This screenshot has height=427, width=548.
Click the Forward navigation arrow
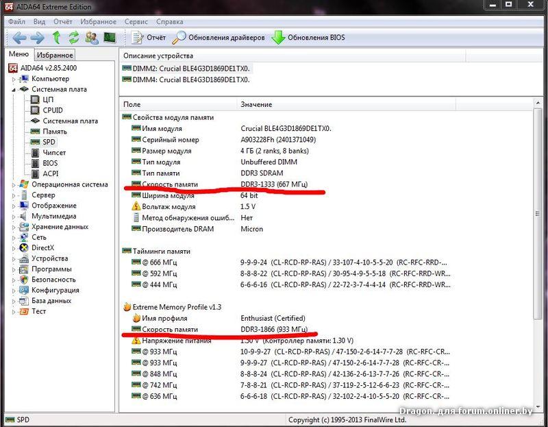(x=37, y=38)
